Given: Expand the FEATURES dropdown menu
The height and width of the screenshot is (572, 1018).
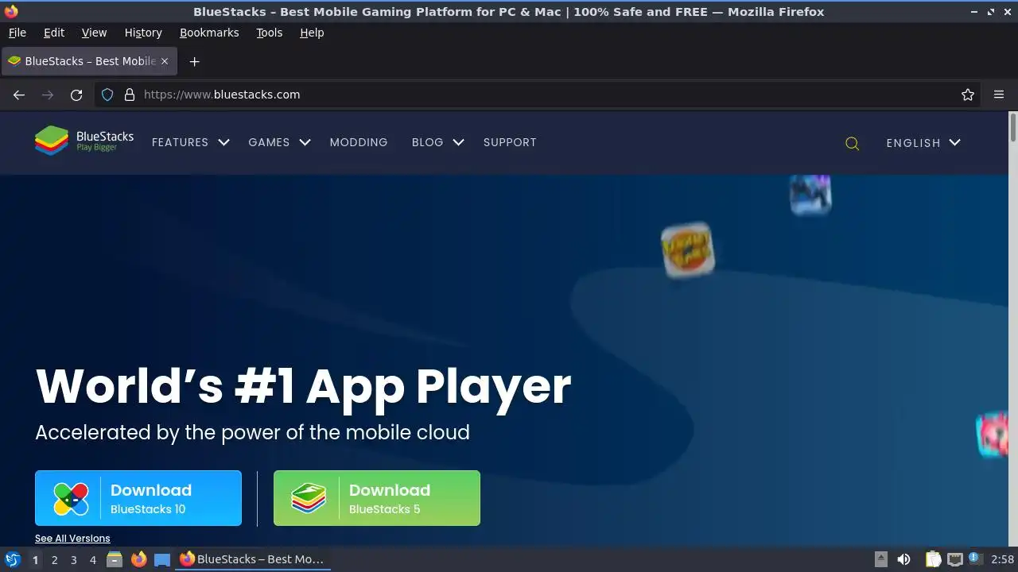Looking at the screenshot, I should pos(190,142).
